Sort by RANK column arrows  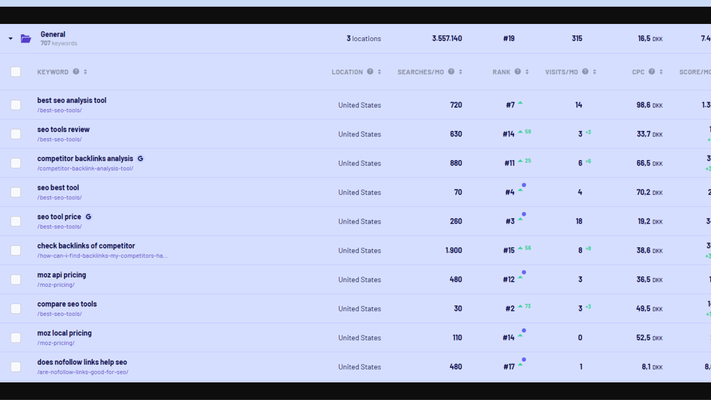527,72
